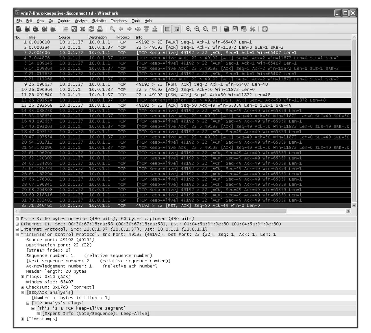Expand [Timestamps] node
Viewport: 371px width, 333px height.
23,319
